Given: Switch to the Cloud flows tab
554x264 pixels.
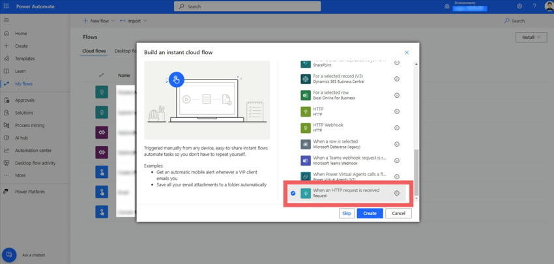Looking at the screenshot, I should coord(94,51).
